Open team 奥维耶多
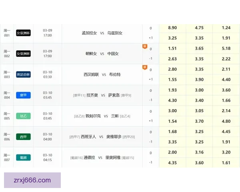Screen dimensions: 240x192 (114, 137)
